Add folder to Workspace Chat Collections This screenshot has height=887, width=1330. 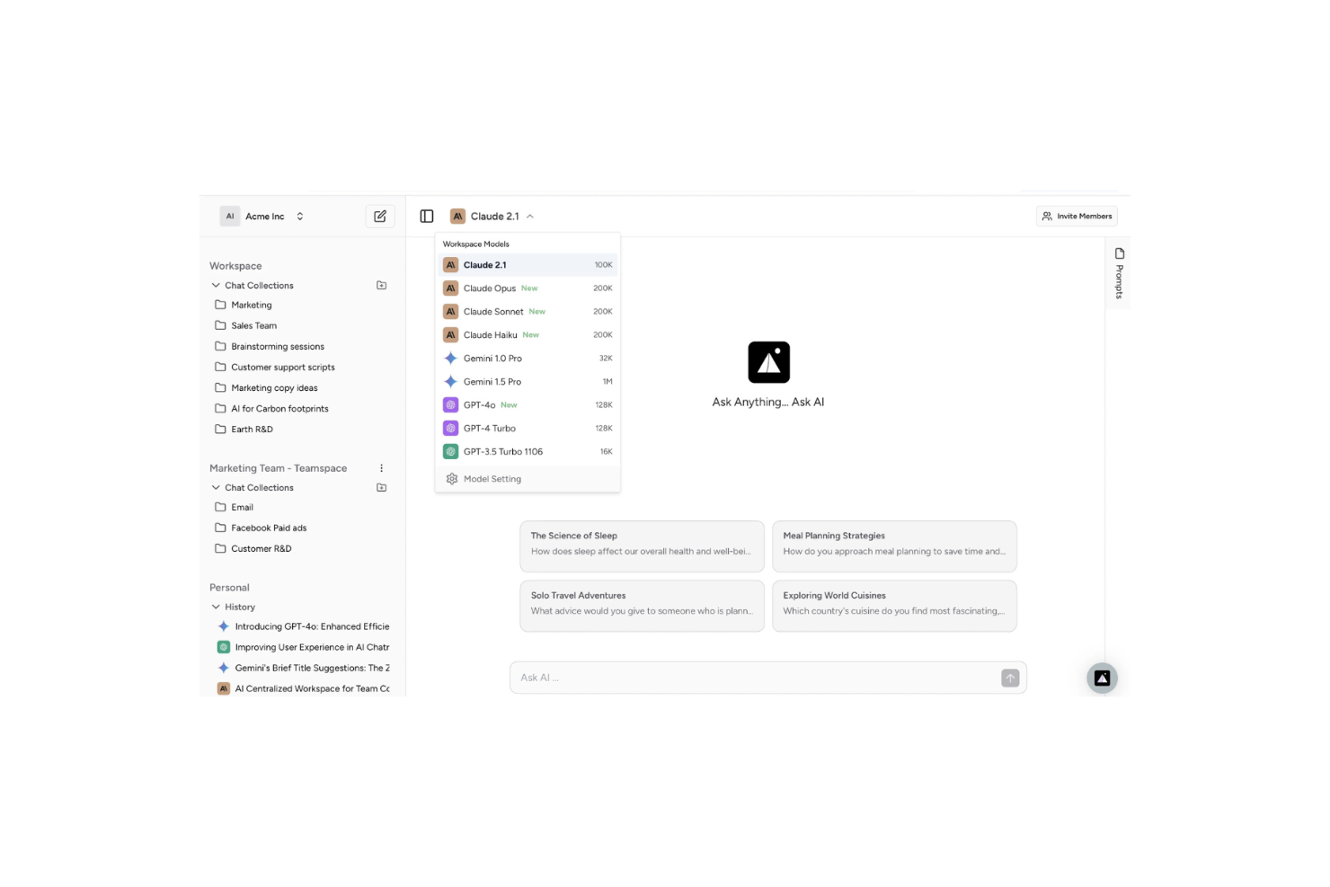pyautogui.click(x=381, y=285)
